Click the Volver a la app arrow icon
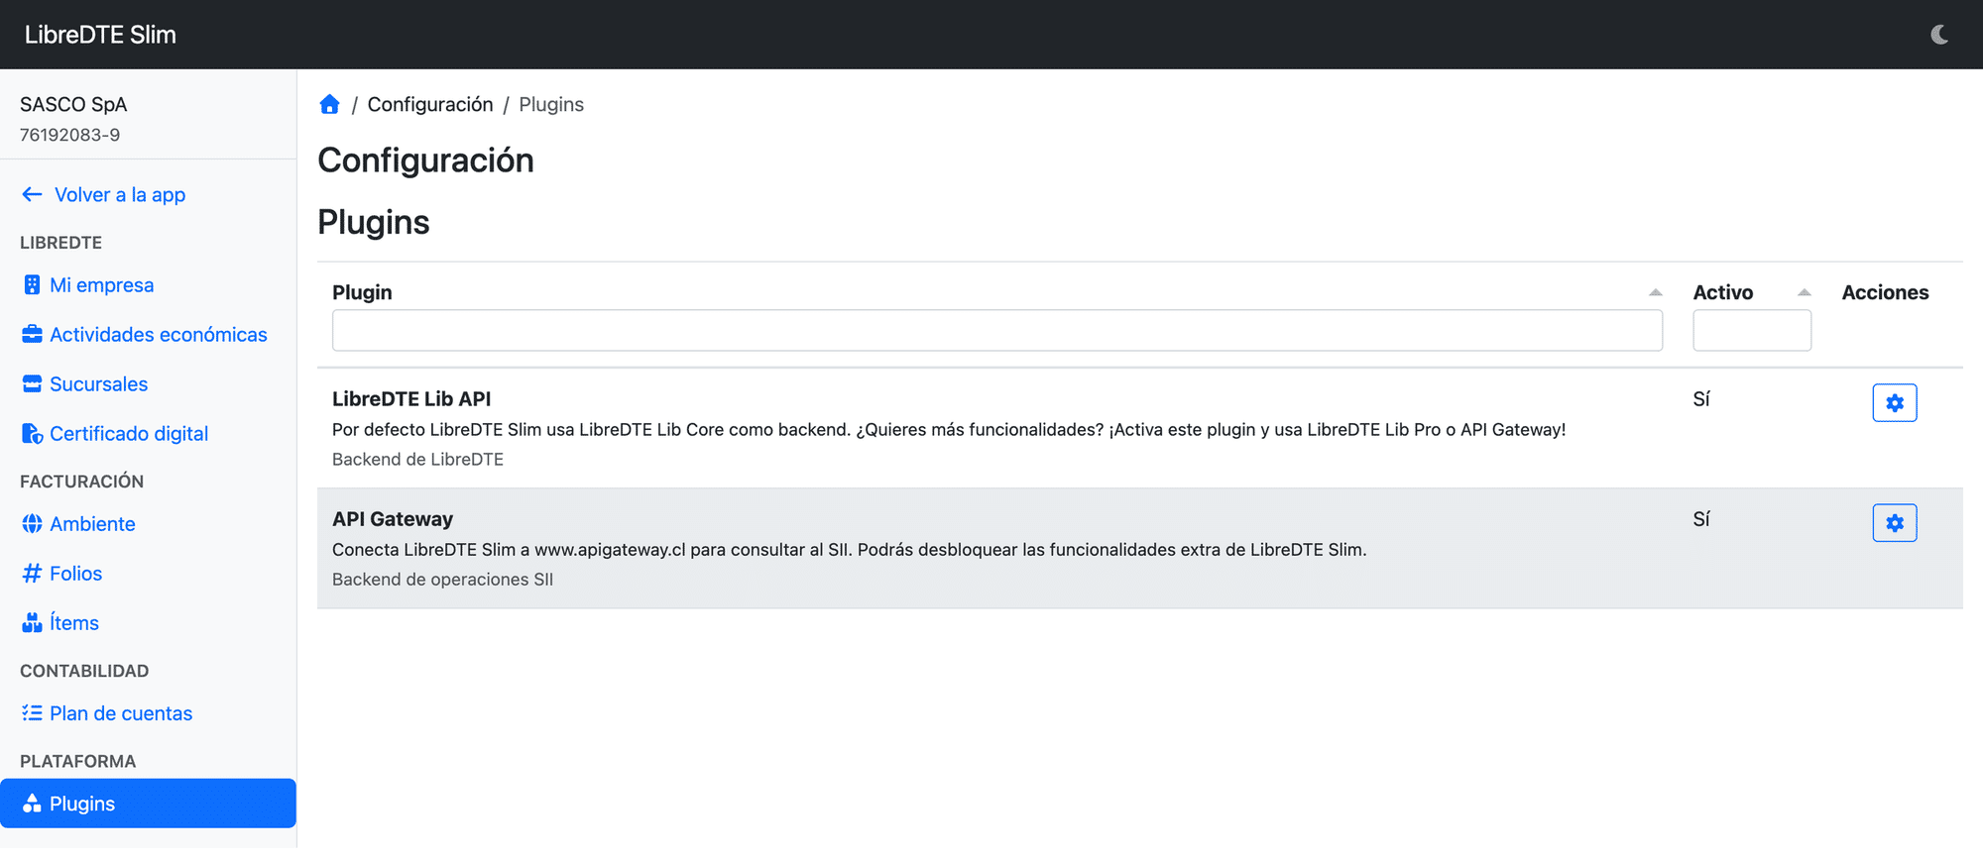The width and height of the screenshot is (1983, 860). (x=32, y=194)
